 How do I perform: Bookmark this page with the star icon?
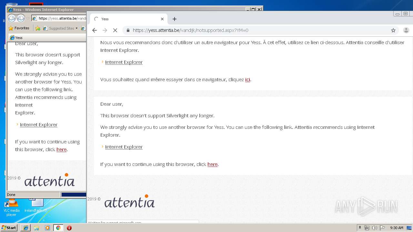point(393,30)
